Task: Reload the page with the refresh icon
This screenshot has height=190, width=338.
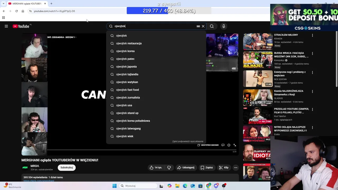Action: [x=16, y=11]
